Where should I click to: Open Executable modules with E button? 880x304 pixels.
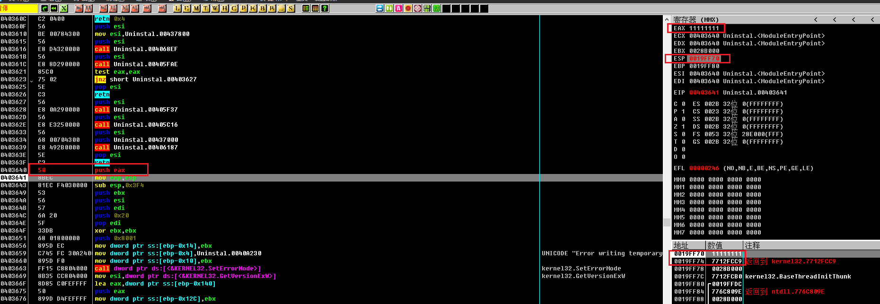[187, 9]
